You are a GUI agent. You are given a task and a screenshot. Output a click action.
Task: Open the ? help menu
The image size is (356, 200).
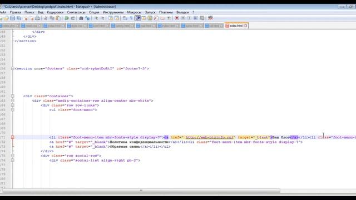coord(193,12)
